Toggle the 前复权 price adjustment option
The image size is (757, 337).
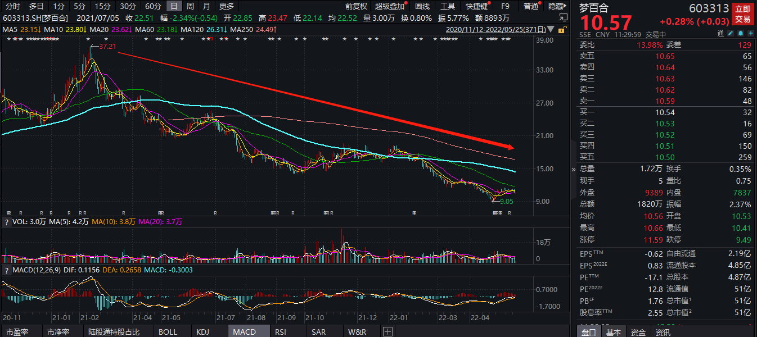click(356, 6)
